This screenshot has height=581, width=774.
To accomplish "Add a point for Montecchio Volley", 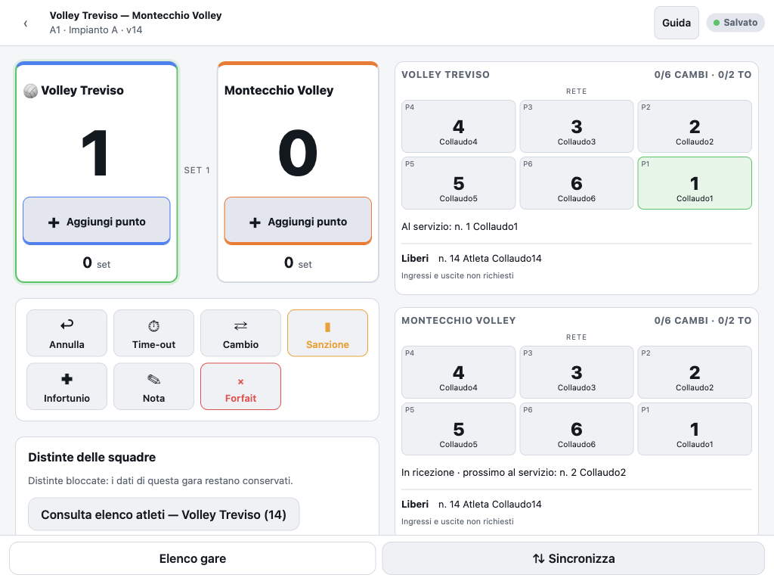I will [298, 222].
